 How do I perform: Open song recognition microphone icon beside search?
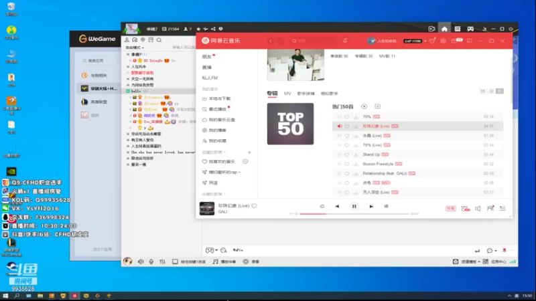(345, 41)
